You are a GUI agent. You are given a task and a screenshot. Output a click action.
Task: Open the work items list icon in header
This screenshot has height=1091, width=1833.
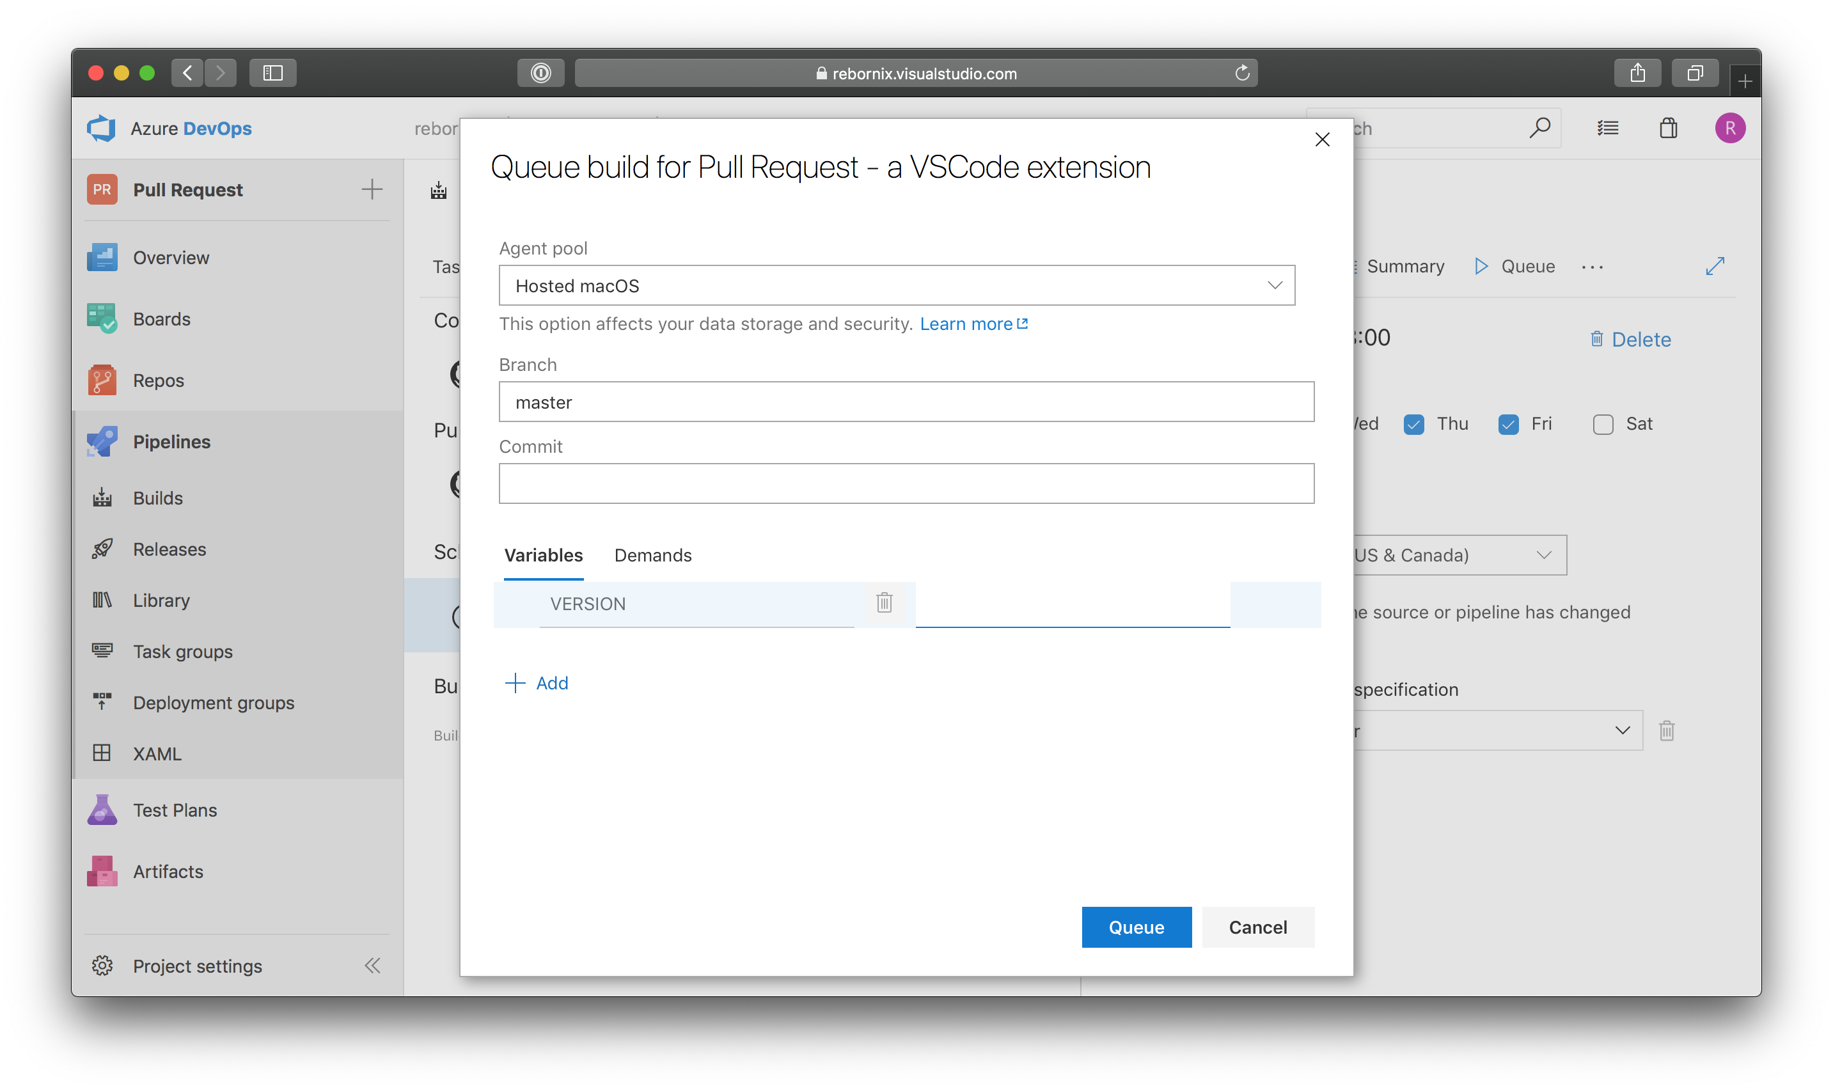[1607, 128]
